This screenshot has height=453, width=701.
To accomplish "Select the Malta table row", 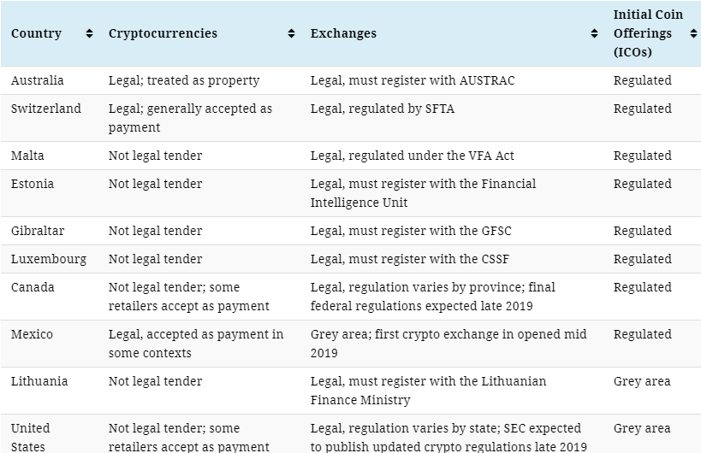I will (351, 156).
